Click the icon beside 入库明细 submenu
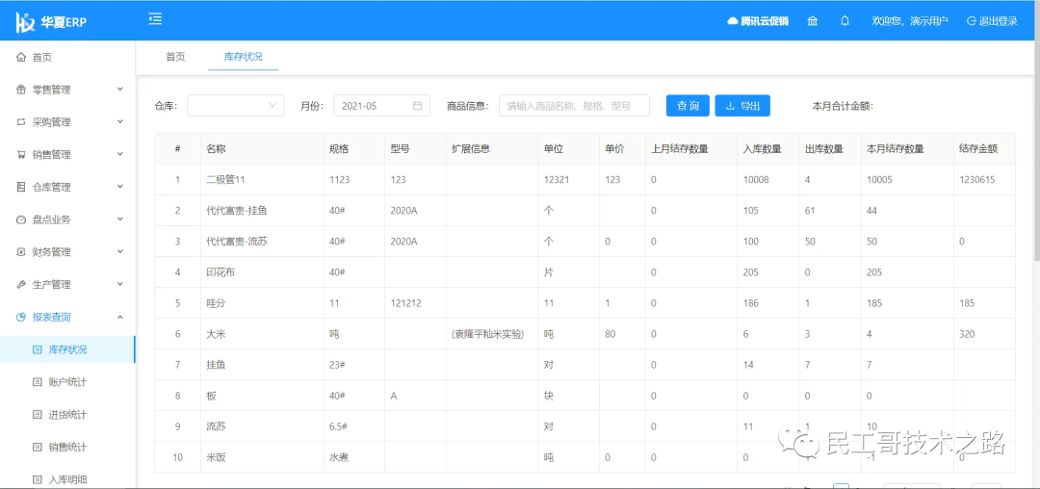 [38, 478]
